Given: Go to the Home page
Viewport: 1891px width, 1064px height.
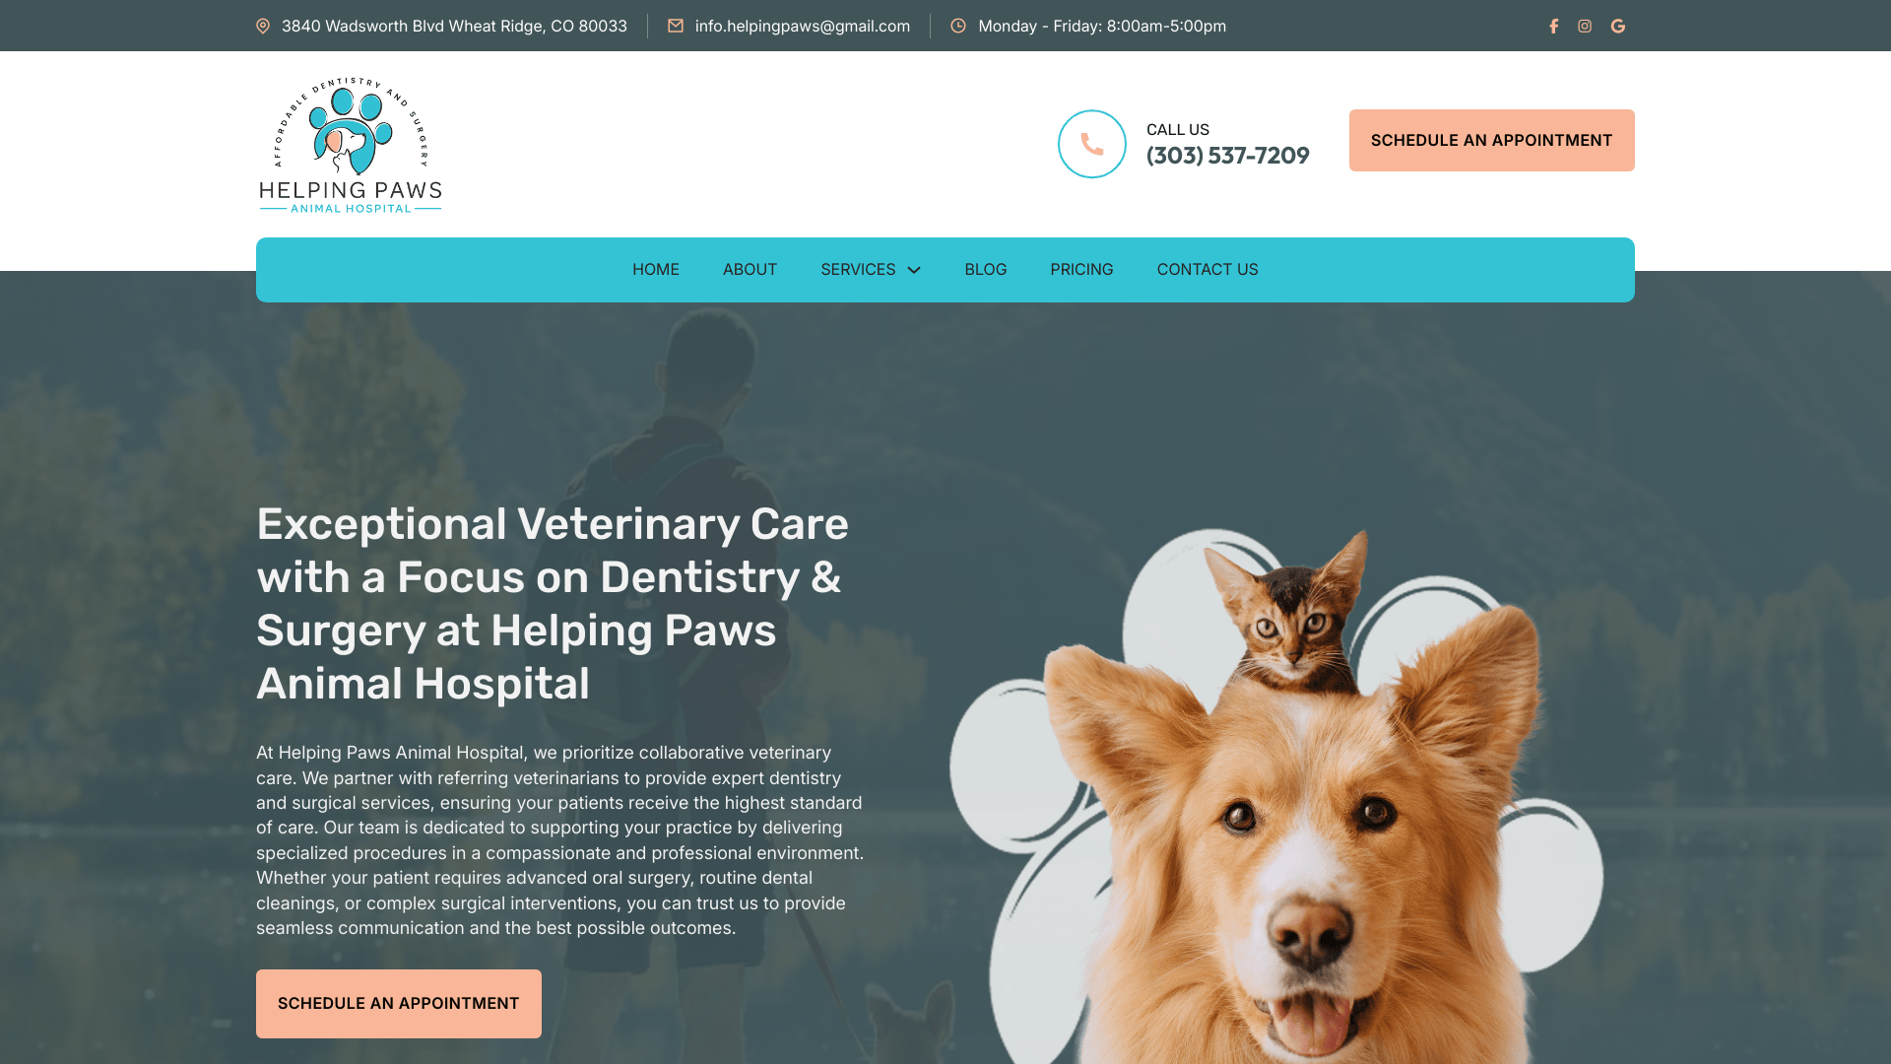Looking at the screenshot, I should (656, 270).
